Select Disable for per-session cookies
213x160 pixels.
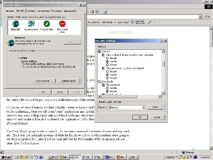point(107,71)
